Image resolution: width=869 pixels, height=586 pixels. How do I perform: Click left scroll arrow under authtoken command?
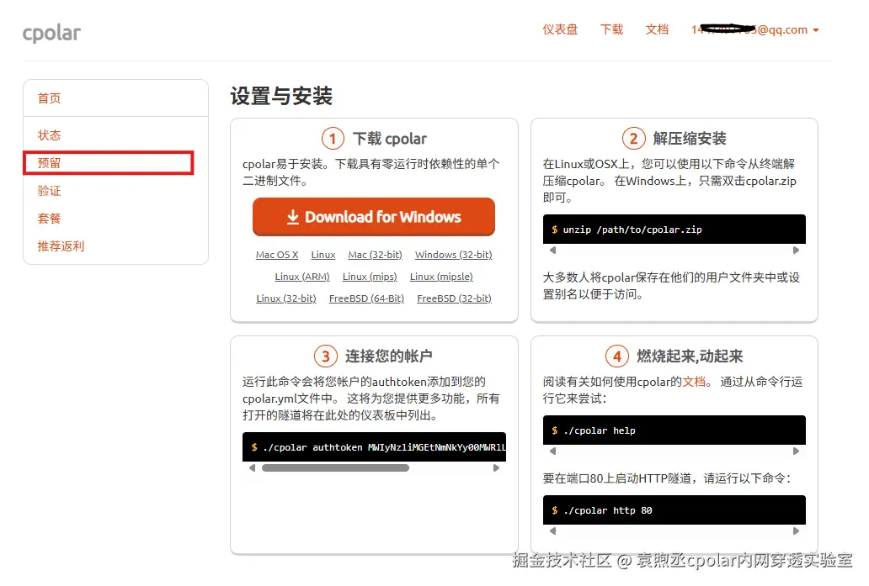252,468
